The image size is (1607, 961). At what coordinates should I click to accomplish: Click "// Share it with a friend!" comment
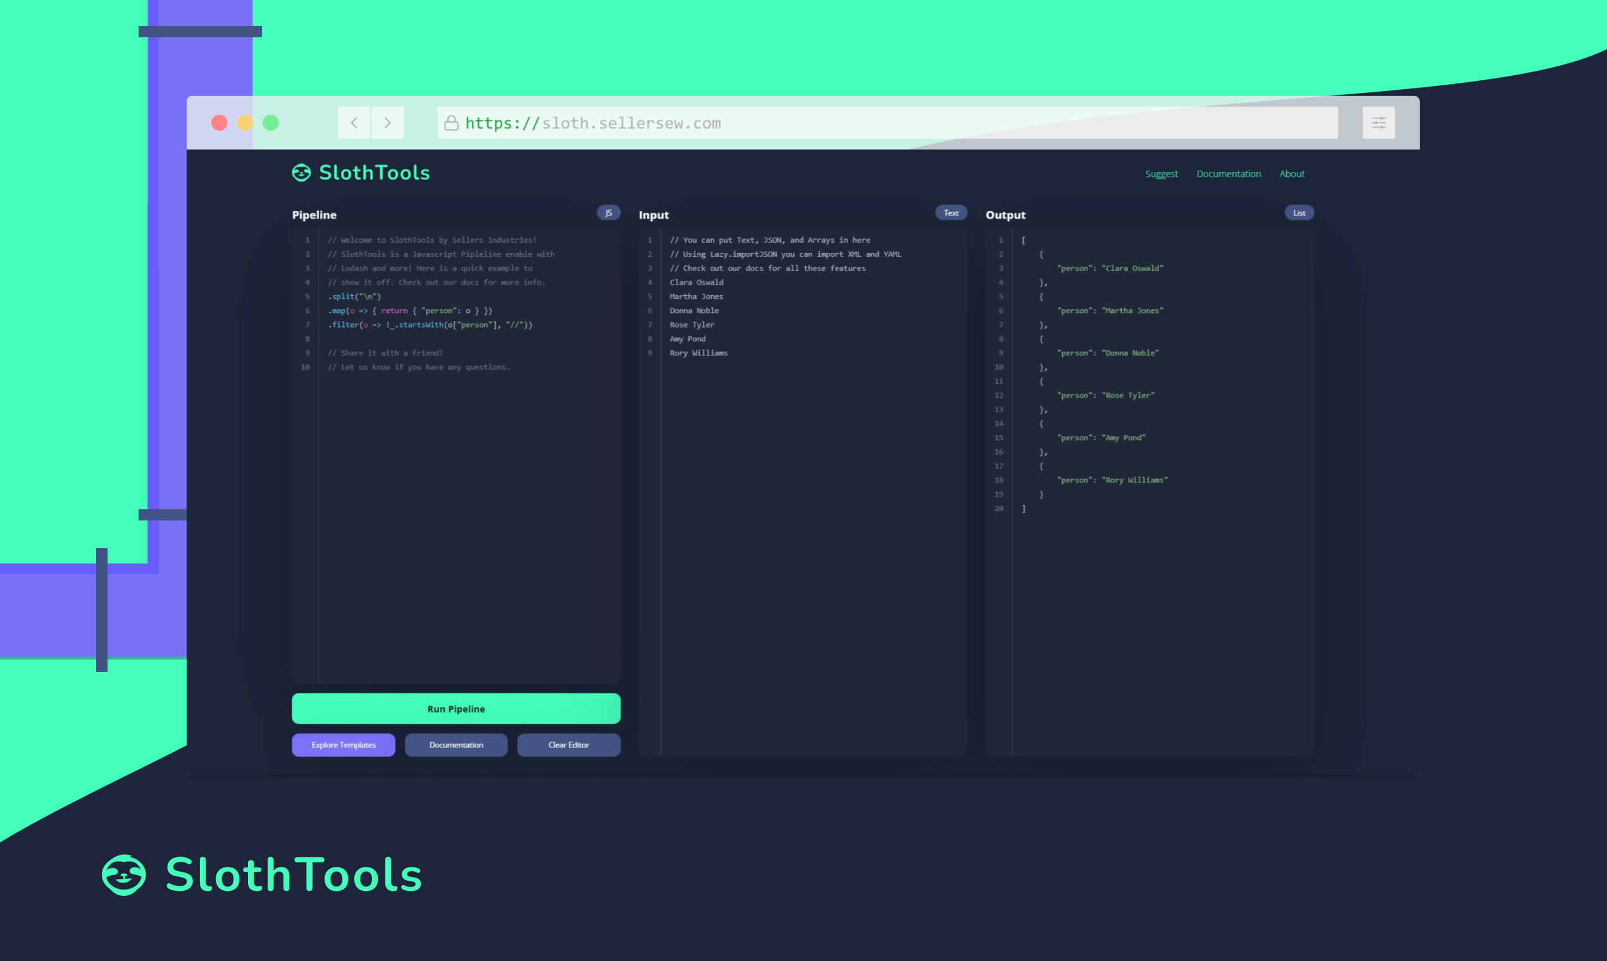pos(385,353)
